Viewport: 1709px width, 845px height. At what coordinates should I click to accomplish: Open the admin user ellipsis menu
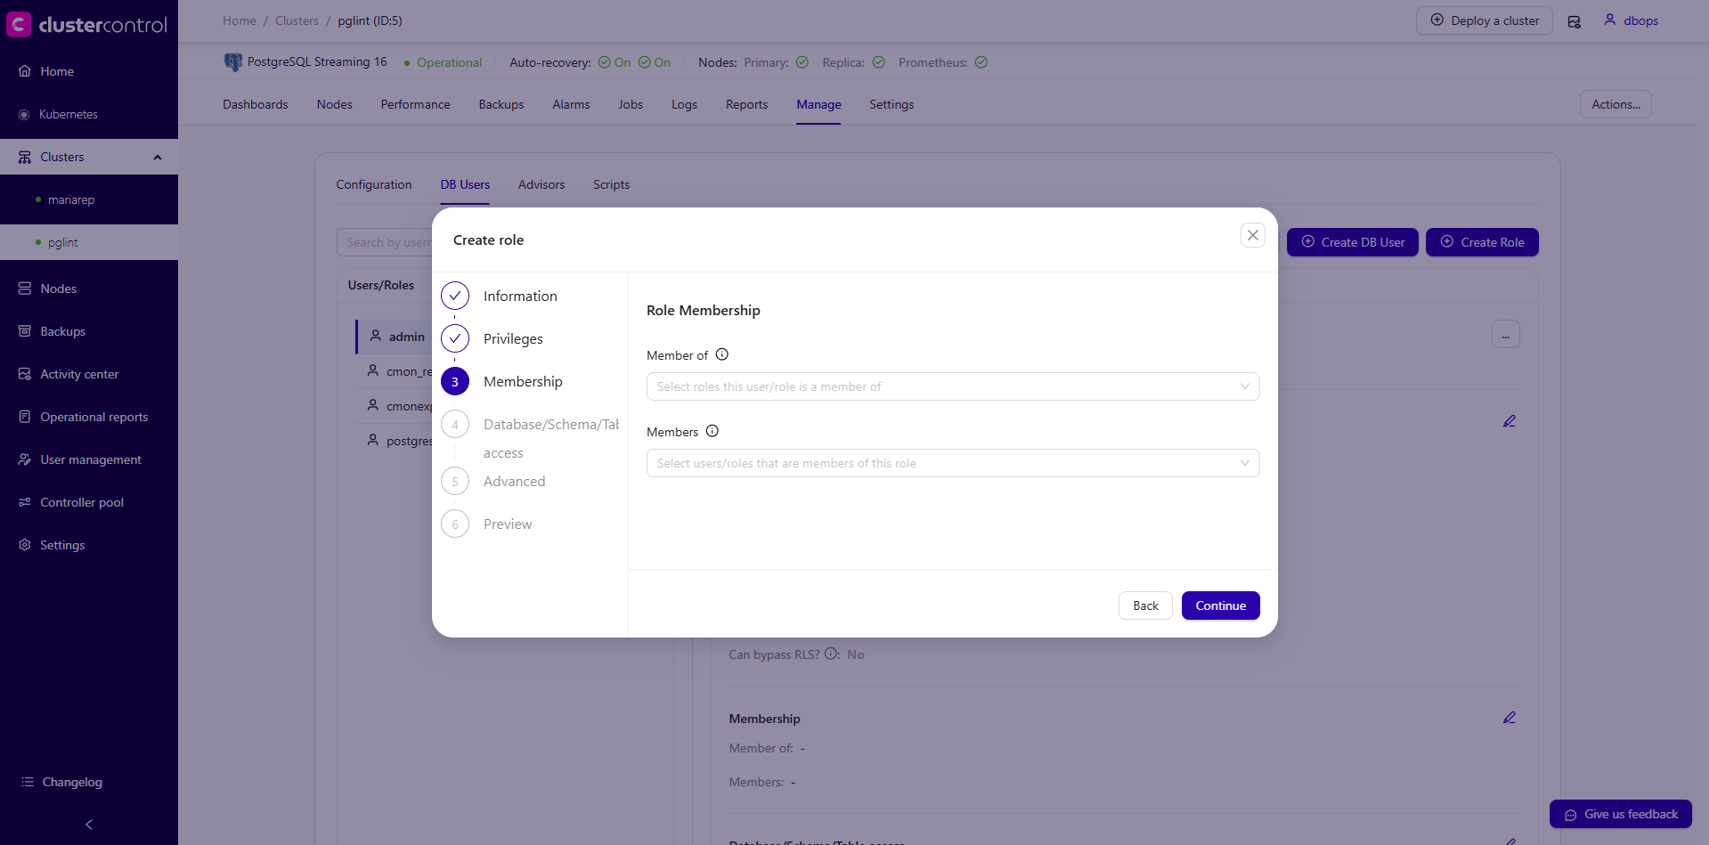1505,335
